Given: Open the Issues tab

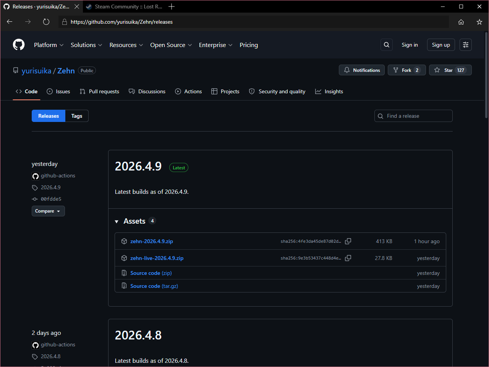Looking at the screenshot, I should pyautogui.click(x=58, y=91).
